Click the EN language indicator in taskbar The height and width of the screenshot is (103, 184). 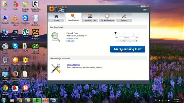coord(156,100)
